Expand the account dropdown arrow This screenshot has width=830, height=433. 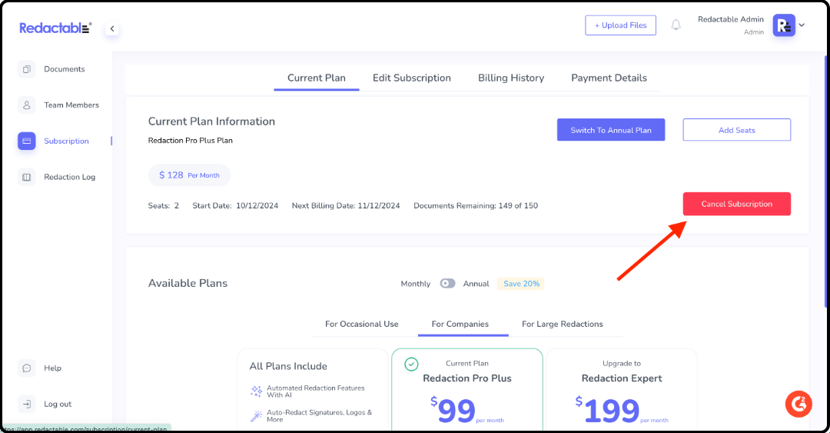point(802,25)
